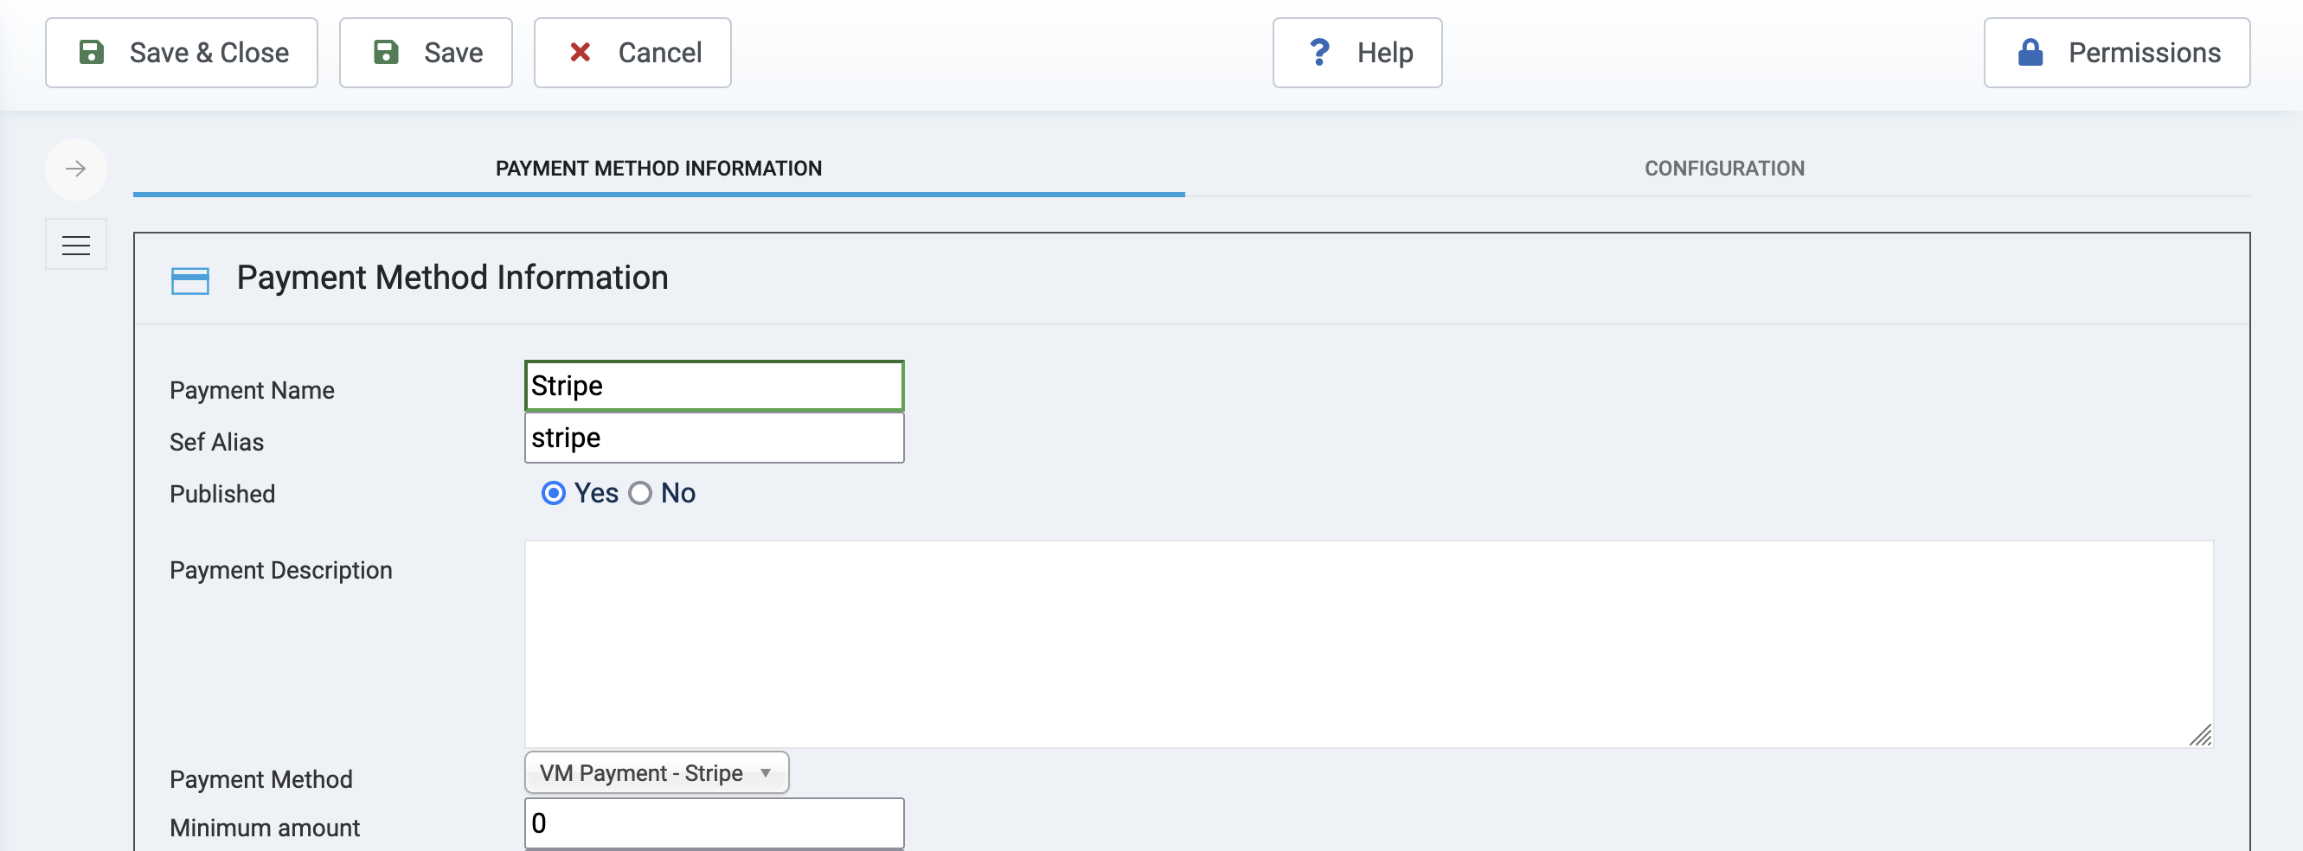Select the Payment Method Information tab

658,169
